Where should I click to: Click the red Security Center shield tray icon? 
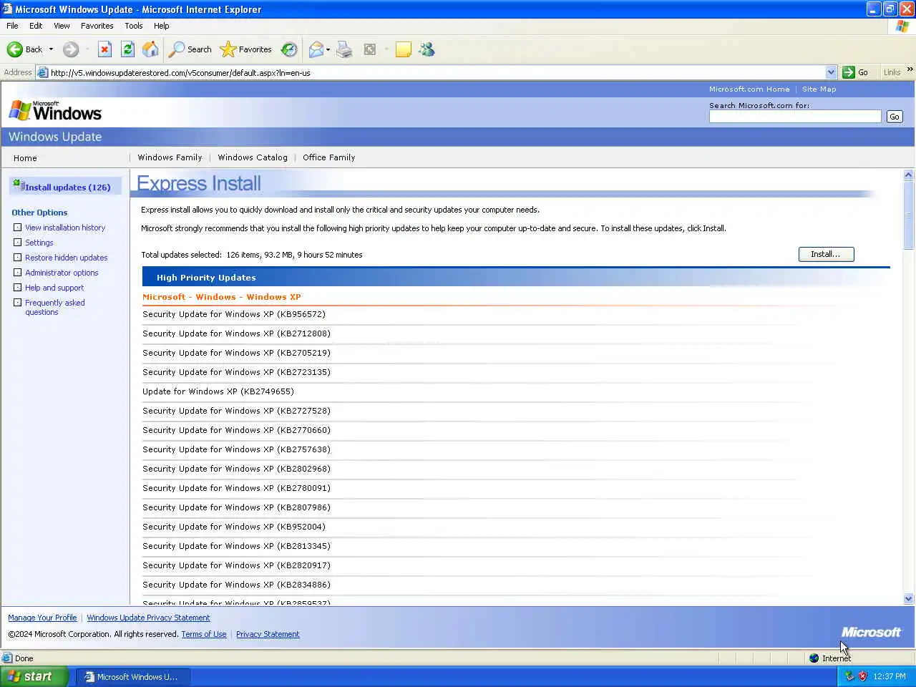(862, 676)
